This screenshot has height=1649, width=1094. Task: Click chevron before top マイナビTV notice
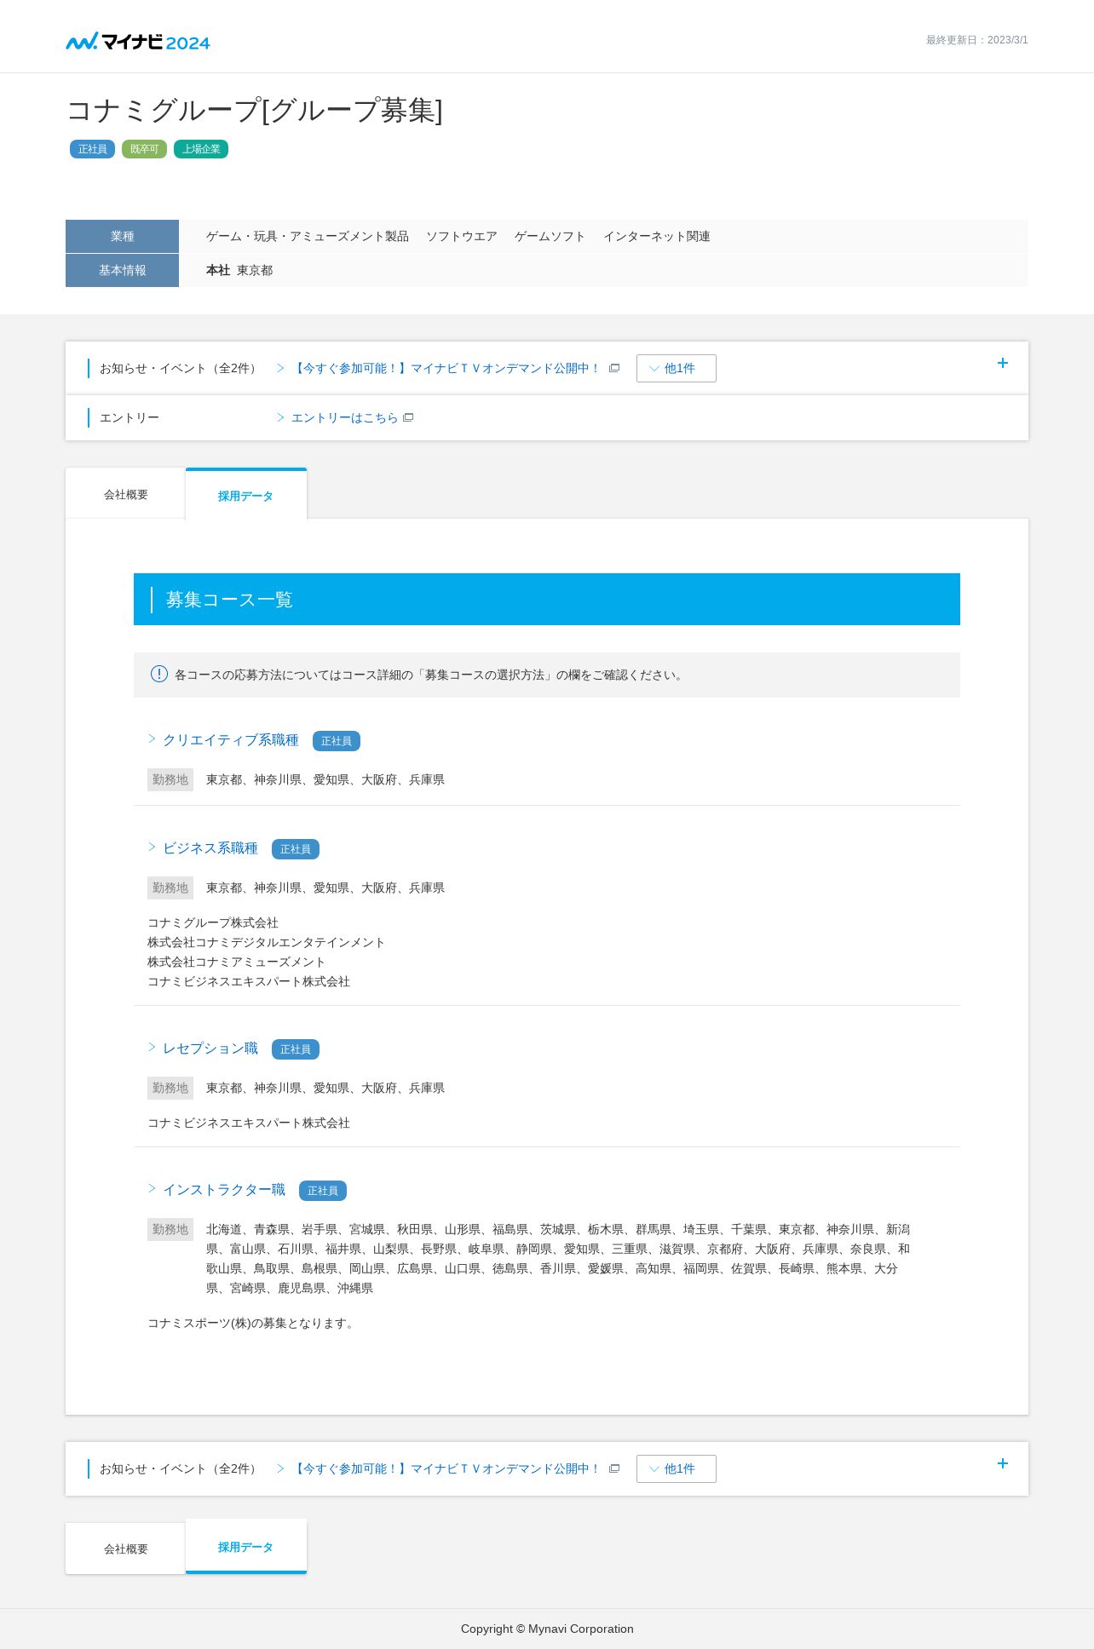[x=280, y=368]
